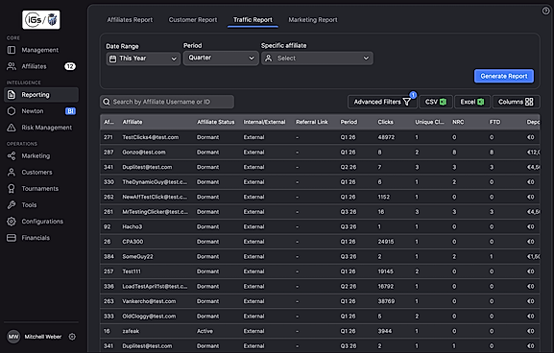Select the LoadTestApril1st@test.c... row
This screenshot has height=353, width=554.
click(x=320, y=287)
